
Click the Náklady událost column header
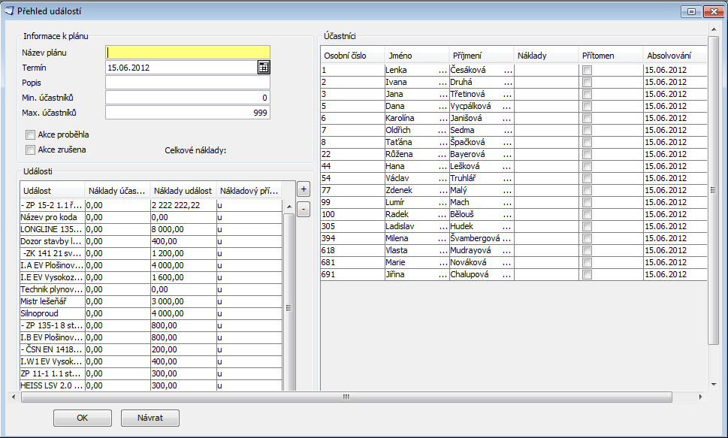[x=183, y=191]
